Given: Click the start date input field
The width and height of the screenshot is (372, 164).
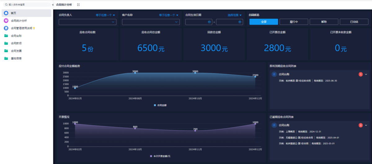Looking at the screenshot, I should click(199, 22).
